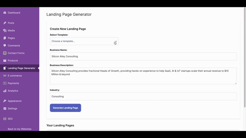Screen dimensions: 246x138
Task: Click the E commerce Woo icon
Action: (x=5, y=75)
